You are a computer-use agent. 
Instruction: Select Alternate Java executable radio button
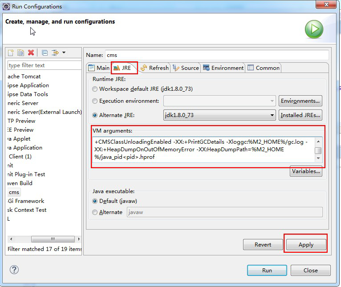point(95,212)
